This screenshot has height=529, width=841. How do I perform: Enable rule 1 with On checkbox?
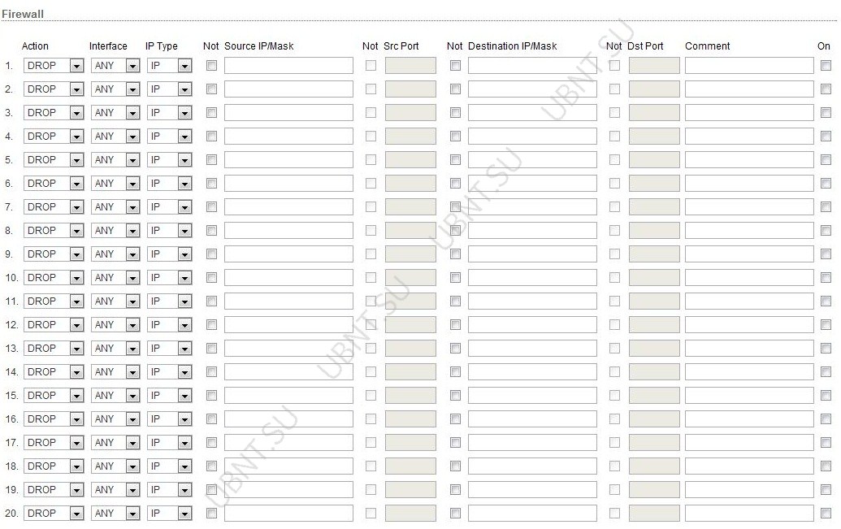pyautogui.click(x=826, y=66)
